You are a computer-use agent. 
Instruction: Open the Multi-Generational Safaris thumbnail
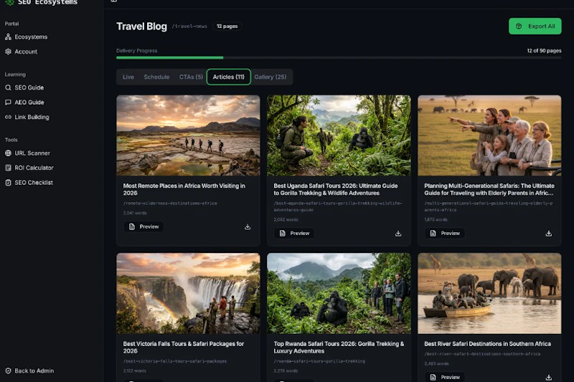click(x=489, y=135)
